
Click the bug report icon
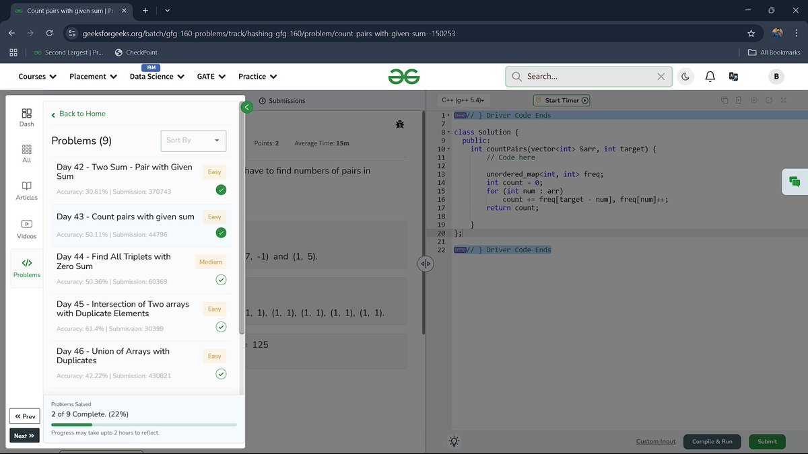tap(400, 124)
